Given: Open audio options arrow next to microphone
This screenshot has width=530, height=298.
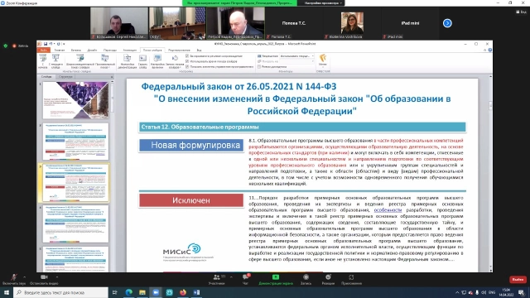Looking at the screenshot, I should point(24,277).
